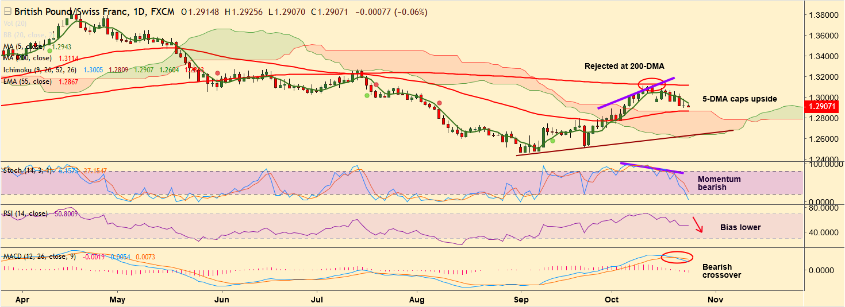Click the MACD histogram value -0.0019
Screen dimensions: 845x307
tap(94, 257)
